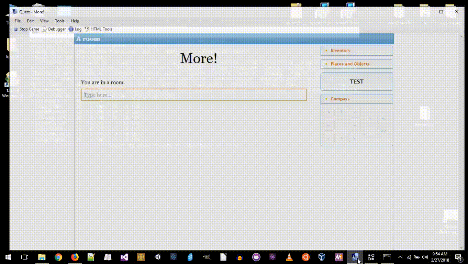Open VirtualBox from the taskbar
Image resolution: width=468 pixels, height=264 pixels.
(x=322, y=257)
